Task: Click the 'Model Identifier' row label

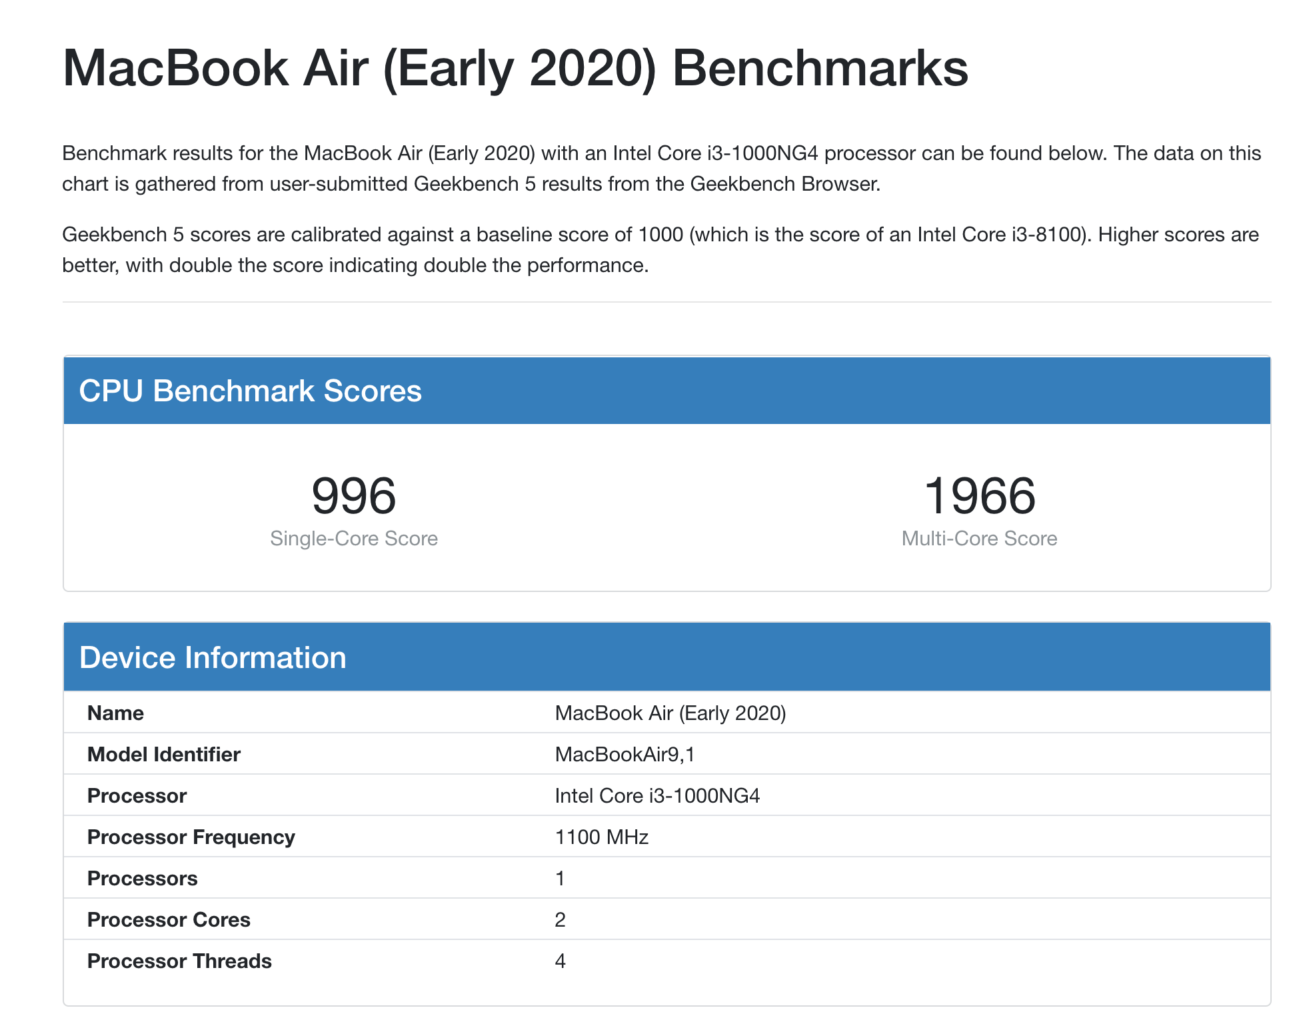Action: click(x=164, y=755)
